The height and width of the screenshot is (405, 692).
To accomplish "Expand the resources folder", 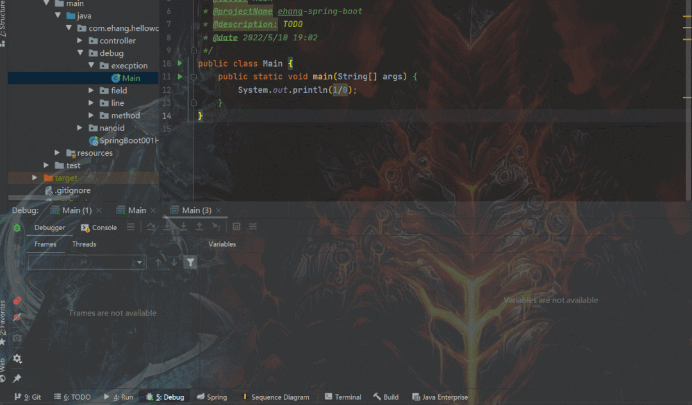I will point(58,153).
